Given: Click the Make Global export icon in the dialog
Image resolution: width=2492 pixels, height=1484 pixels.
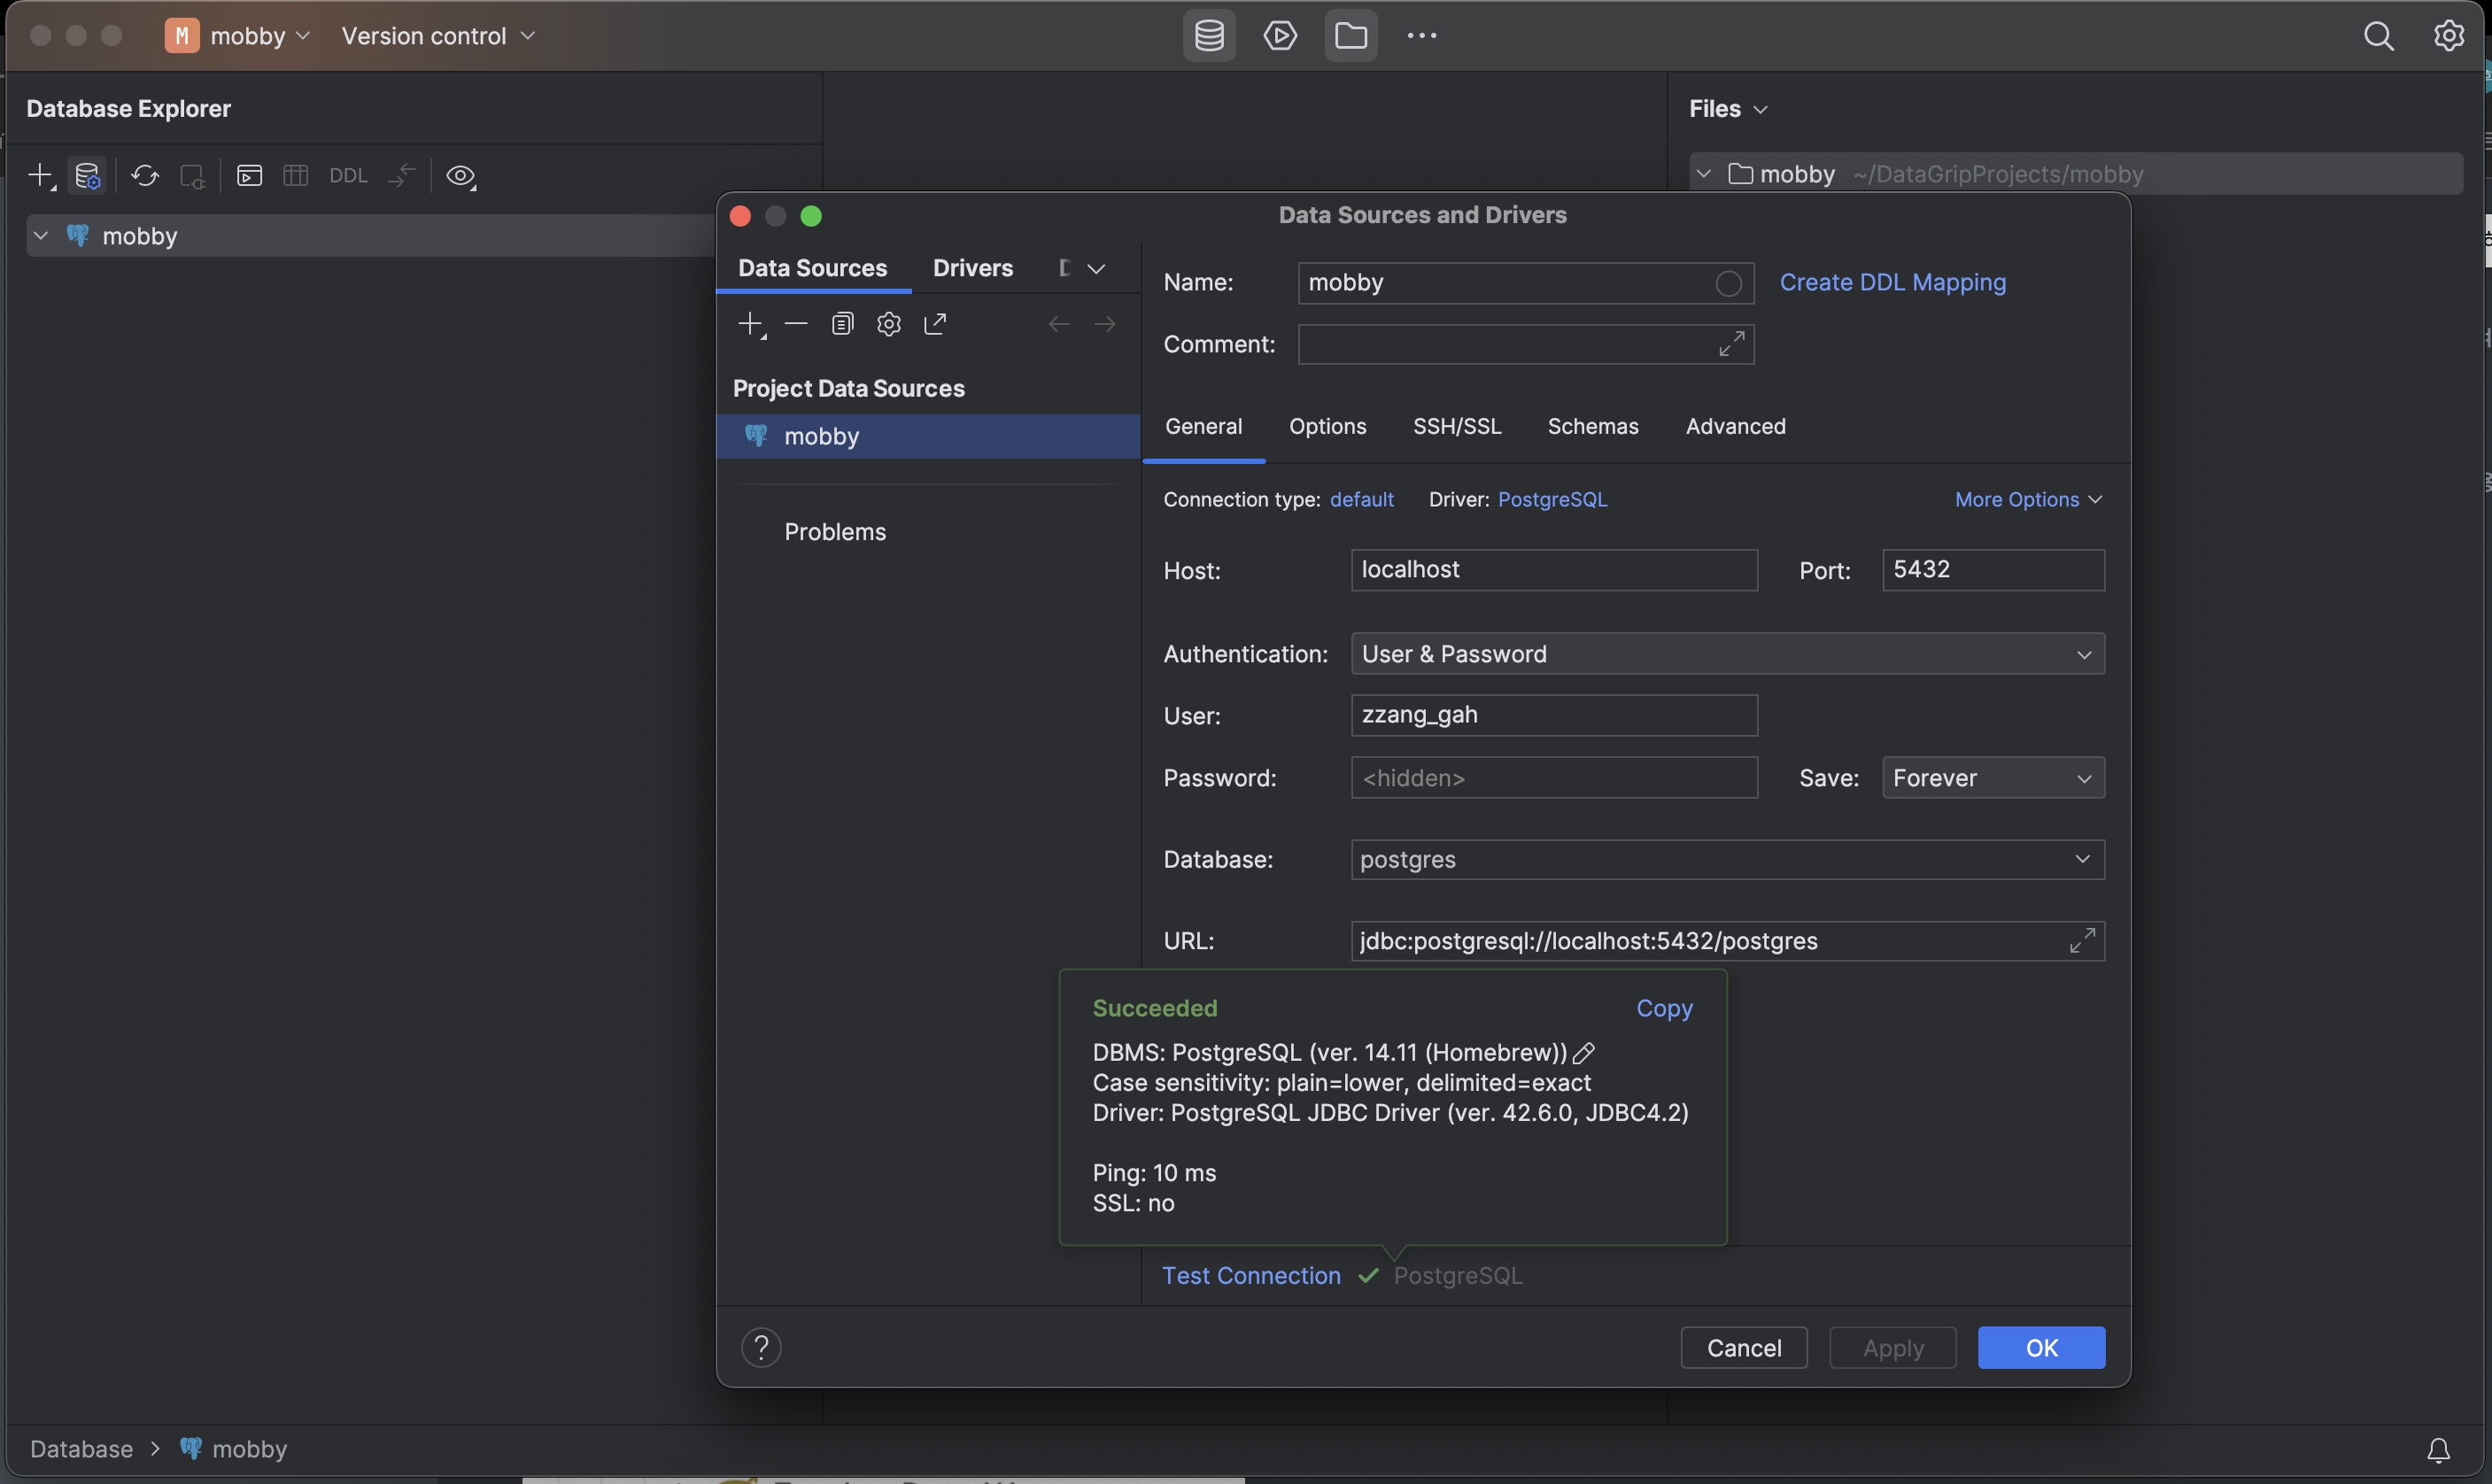Looking at the screenshot, I should [x=935, y=324].
